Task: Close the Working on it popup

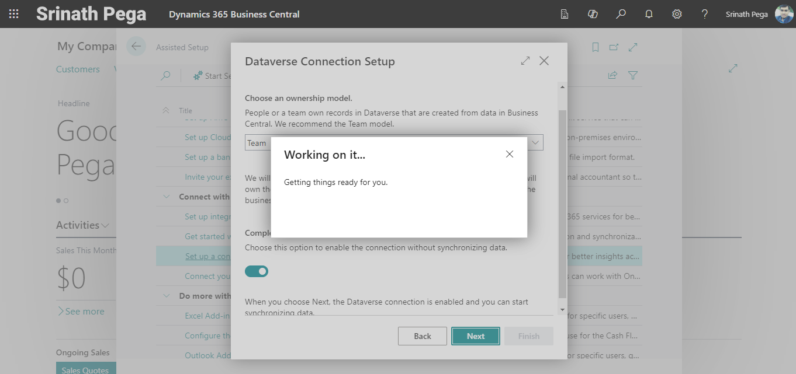Action: coord(509,154)
